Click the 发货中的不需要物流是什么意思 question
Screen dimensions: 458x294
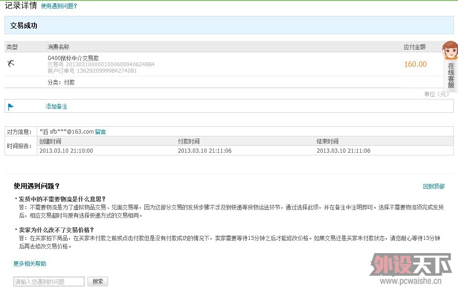[x=62, y=199]
